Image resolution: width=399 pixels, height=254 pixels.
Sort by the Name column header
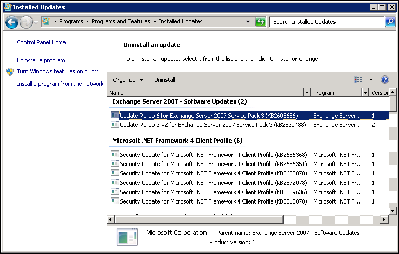(205, 93)
